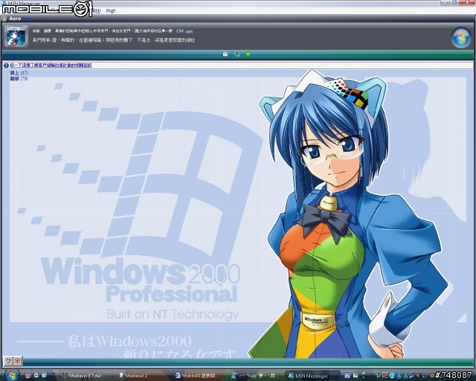This screenshot has height=381, width=476.
Task: Switch to Medieval II Total taskbar button
Action: pos(86,376)
